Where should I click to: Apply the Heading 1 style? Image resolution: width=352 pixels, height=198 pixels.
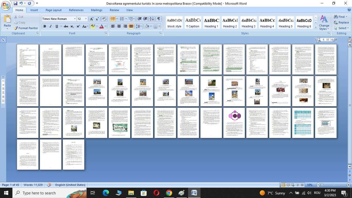point(211,23)
